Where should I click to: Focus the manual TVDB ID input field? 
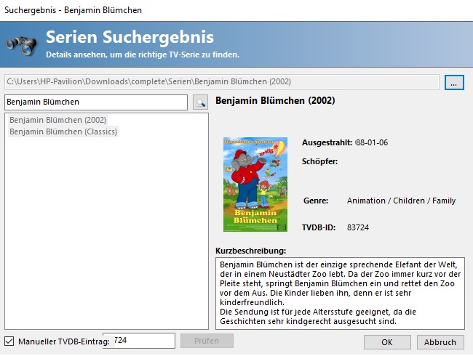click(139, 341)
